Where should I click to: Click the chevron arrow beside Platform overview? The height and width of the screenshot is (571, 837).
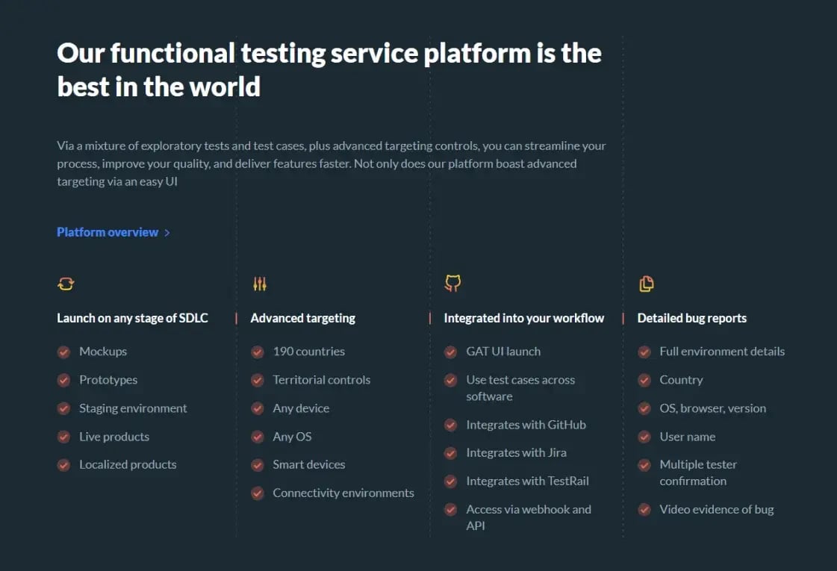click(x=167, y=233)
